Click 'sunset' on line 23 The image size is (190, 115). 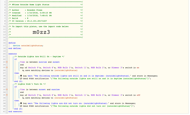point(56,62)
